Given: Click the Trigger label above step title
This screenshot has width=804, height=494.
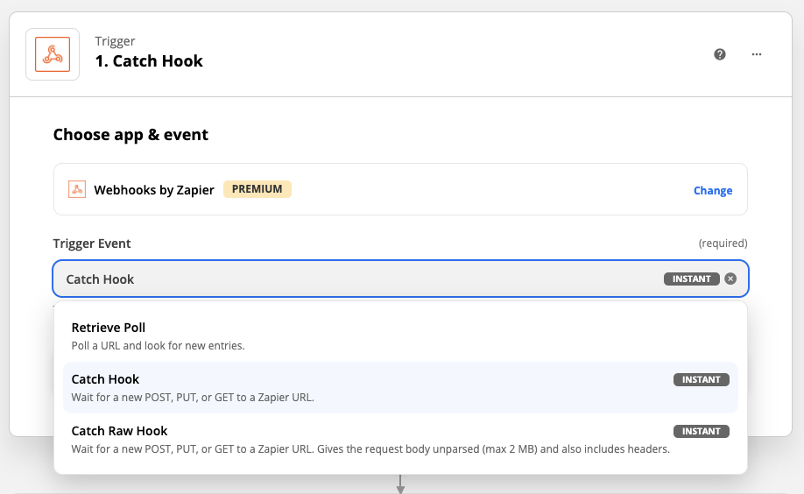Looking at the screenshot, I should (x=115, y=41).
